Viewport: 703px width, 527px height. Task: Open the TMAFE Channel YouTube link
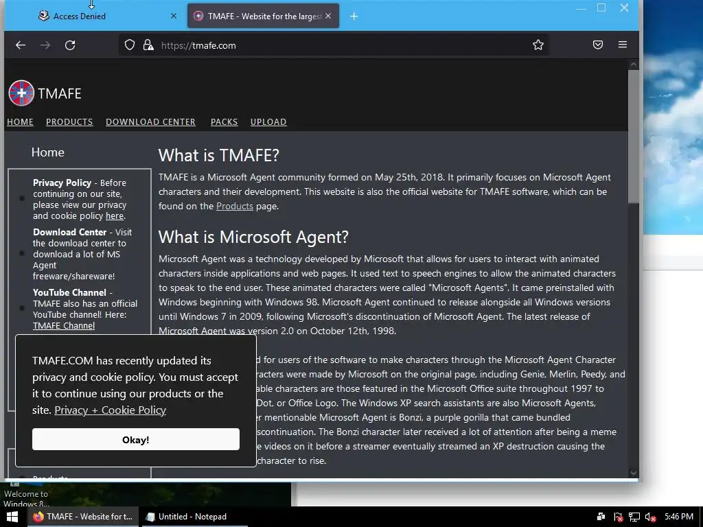[64, 326]
